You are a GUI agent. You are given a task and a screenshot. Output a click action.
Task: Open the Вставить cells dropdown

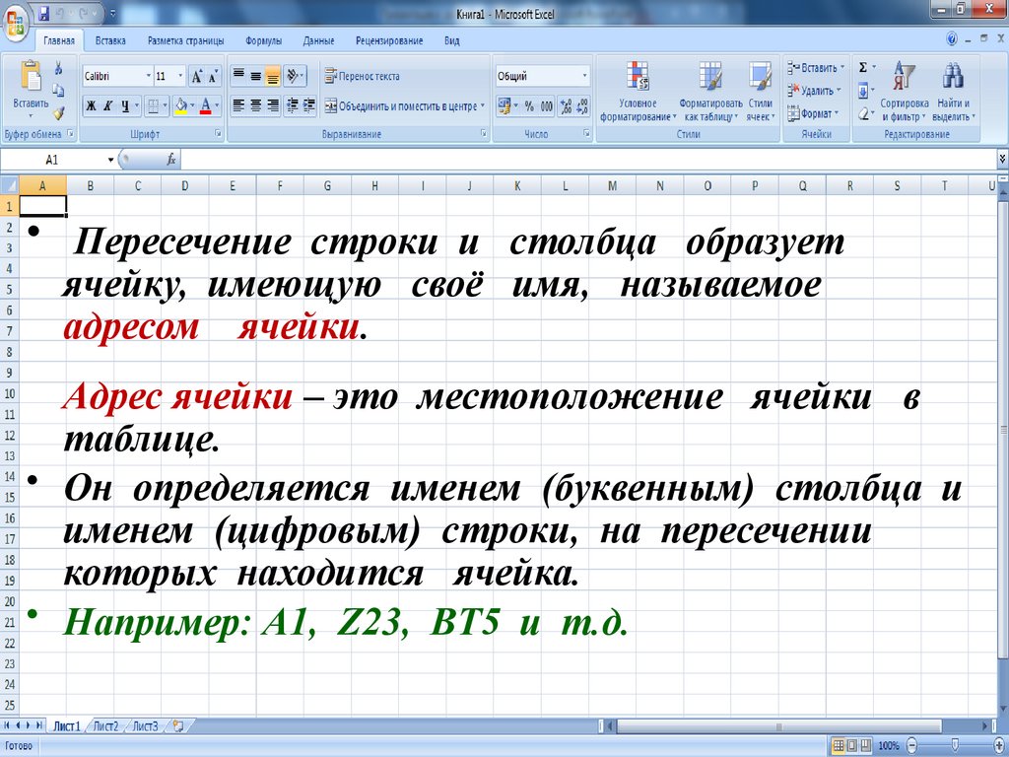pyautogui.click(x=815, y=68)
